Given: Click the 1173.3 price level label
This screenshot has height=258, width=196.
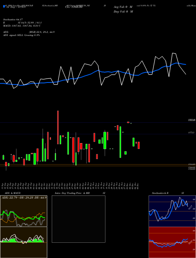Looking at the screenshot, I should [191, 133].
